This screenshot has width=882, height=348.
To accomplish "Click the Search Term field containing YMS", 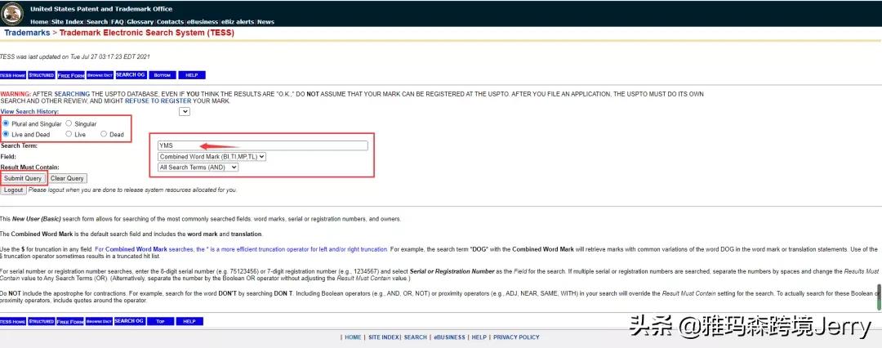I will pos(263,145).
